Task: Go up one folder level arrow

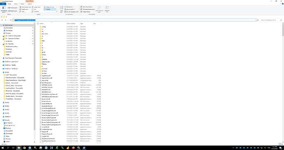Action: click(x=10, y=20)
